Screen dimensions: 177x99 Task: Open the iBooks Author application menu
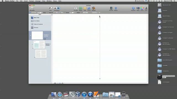(10, 1)
